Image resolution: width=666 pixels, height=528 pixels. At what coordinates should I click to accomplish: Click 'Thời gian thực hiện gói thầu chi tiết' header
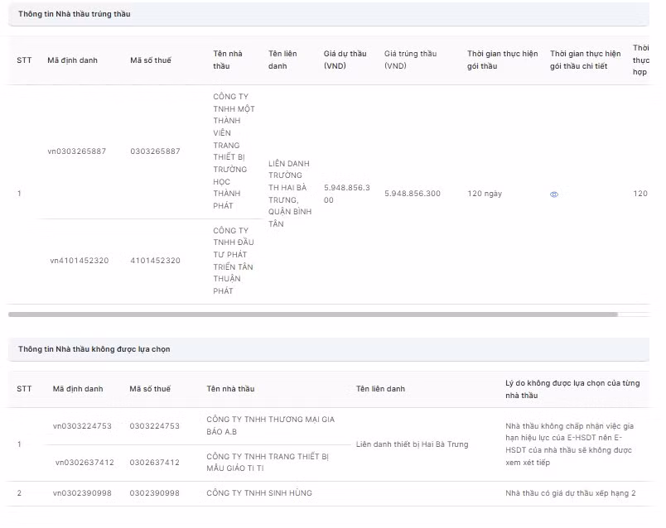point(585,60)
